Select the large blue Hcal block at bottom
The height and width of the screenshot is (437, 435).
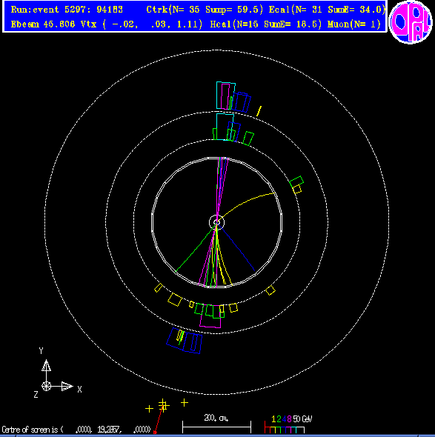tap(184, 341)
